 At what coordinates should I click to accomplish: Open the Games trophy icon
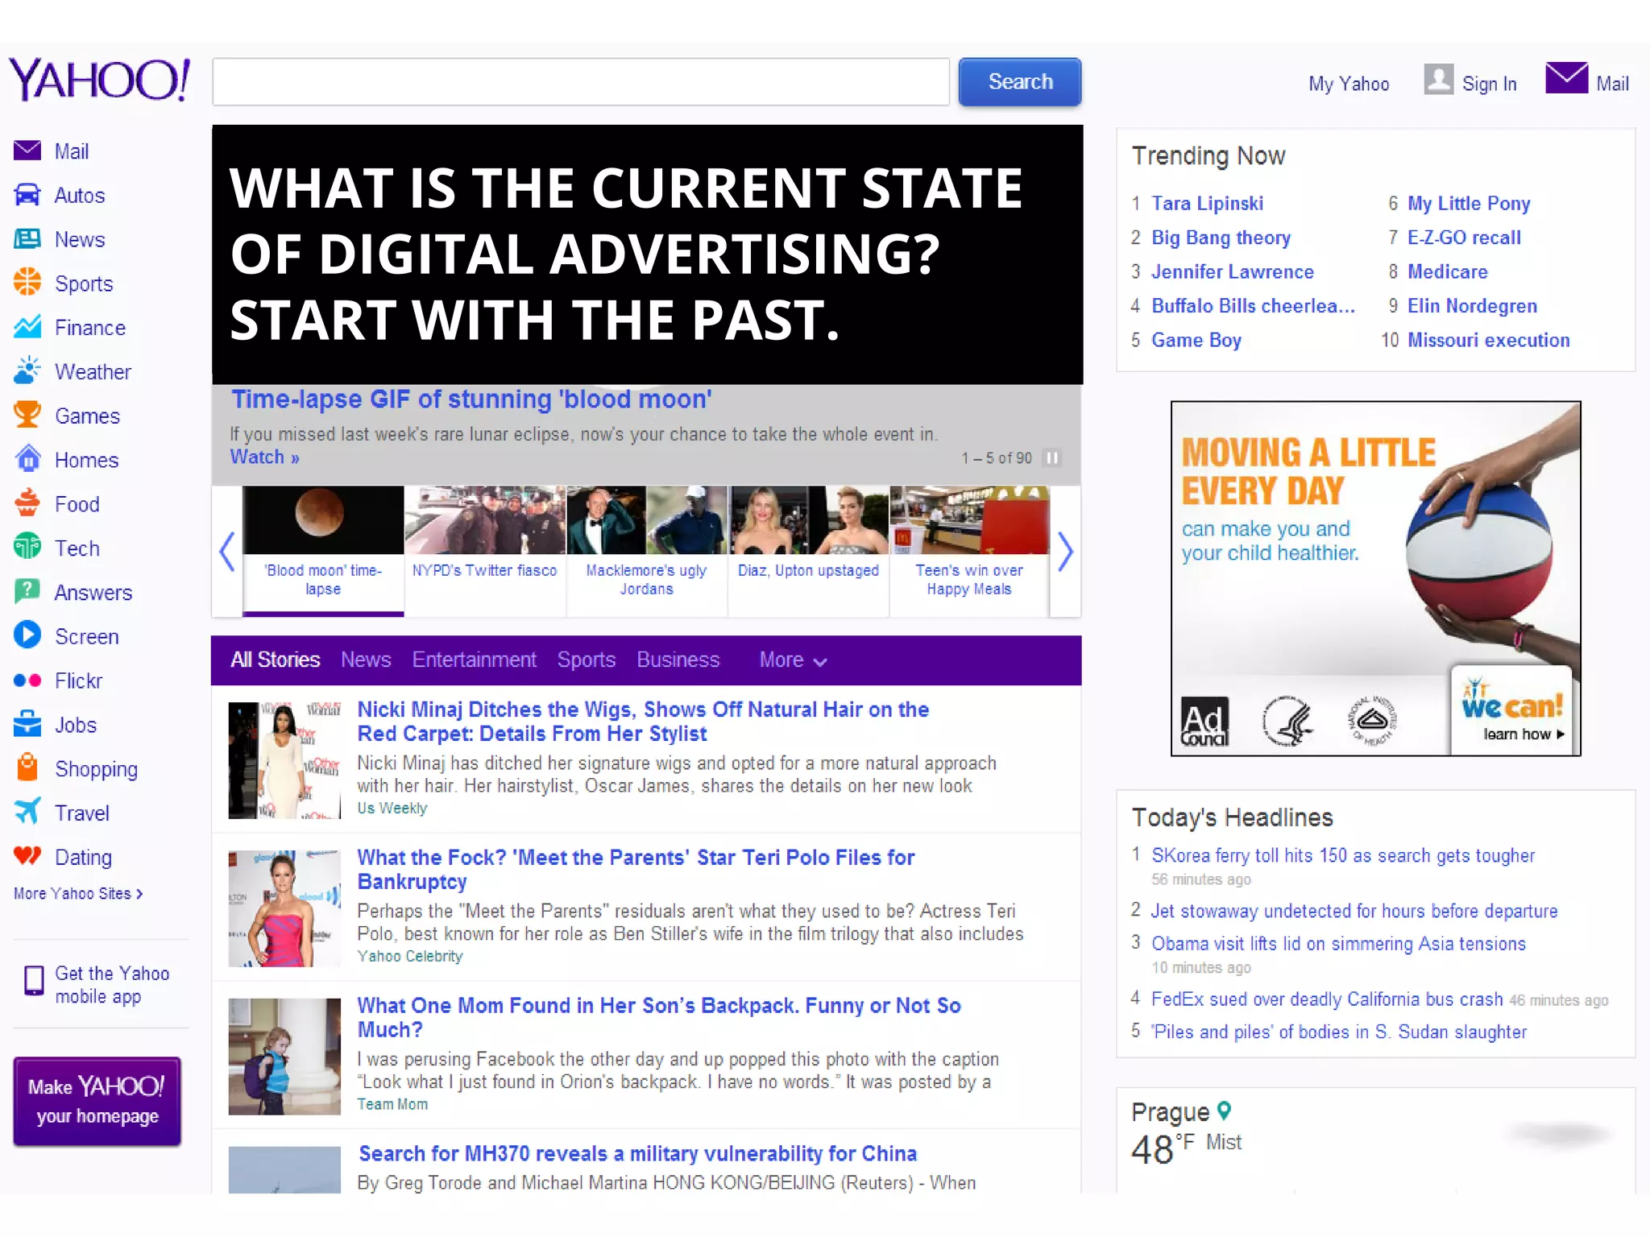[x=27, y=415]
